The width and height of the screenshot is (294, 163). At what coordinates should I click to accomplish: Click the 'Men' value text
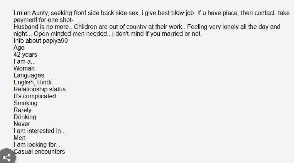coord(20,138)
